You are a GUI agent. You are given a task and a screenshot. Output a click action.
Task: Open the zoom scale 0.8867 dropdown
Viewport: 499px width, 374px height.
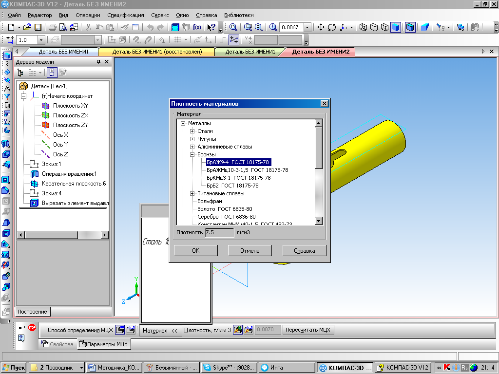307,27
